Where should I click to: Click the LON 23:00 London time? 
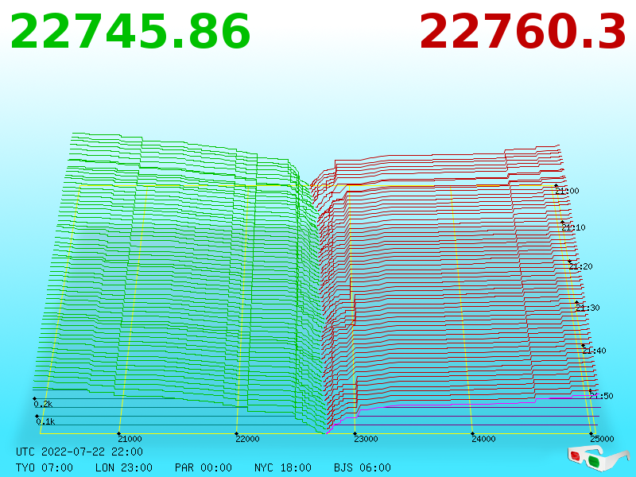point(124,467)
